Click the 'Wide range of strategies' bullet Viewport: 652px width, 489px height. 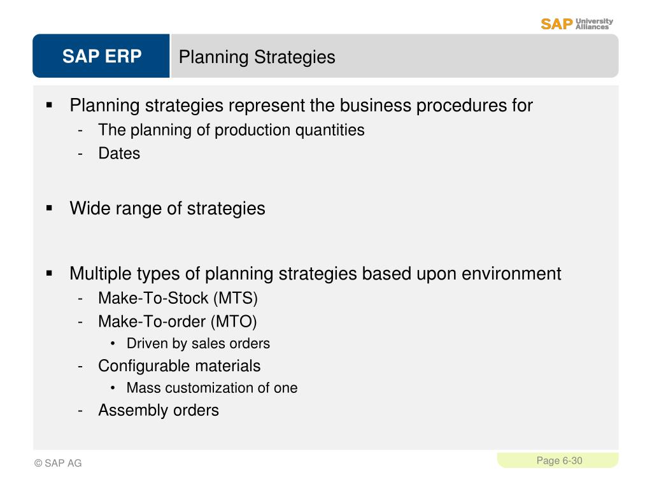pos(167,208)
